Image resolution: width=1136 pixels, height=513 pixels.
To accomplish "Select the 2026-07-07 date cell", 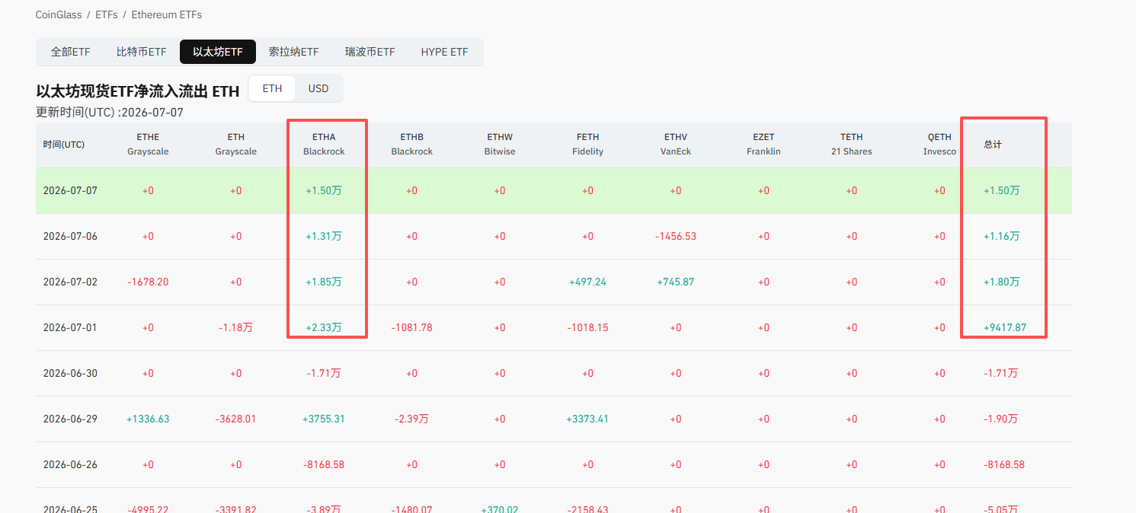I will [70, 190].
